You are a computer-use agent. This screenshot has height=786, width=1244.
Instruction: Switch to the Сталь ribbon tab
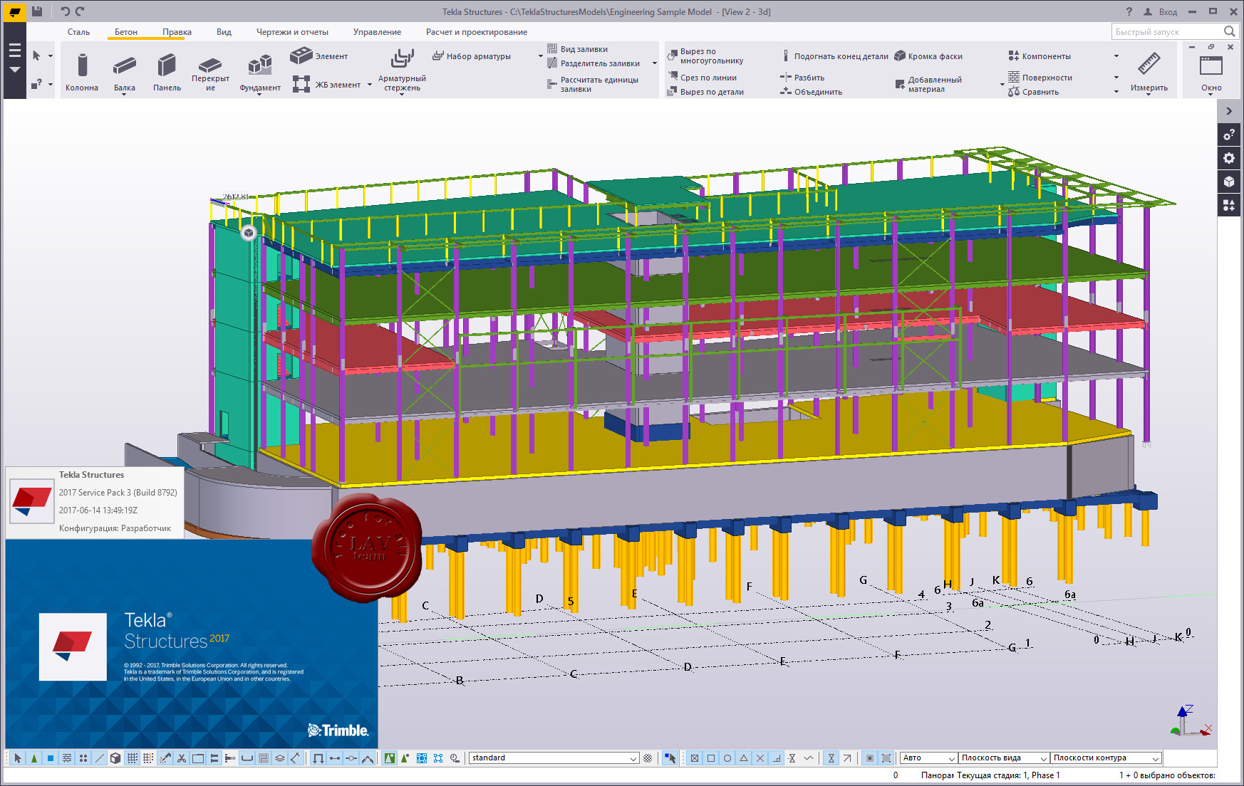[78, 32]
